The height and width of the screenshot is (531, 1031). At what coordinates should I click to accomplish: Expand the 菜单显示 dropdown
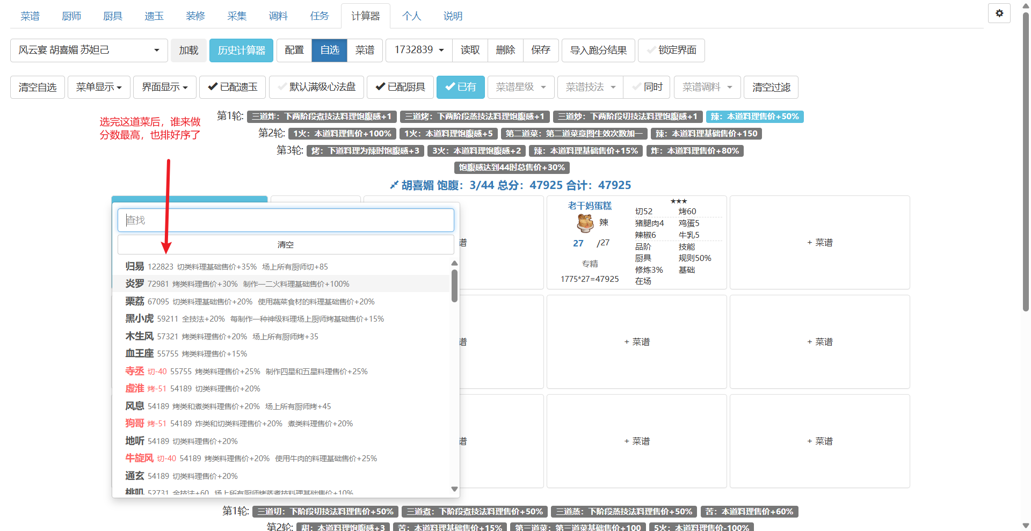coord(99,87)
